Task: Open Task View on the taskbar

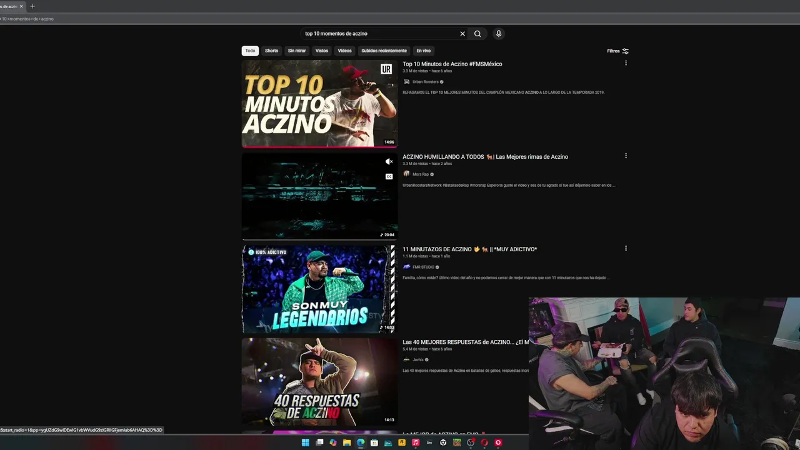Action: point(319,442)
